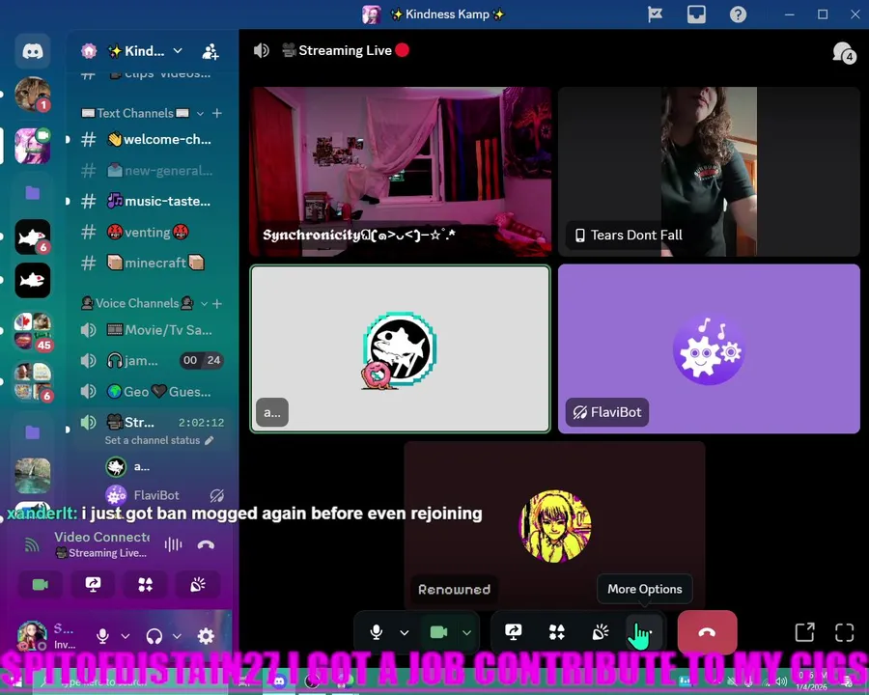Open the shark server with badge 6

(33, 237)
